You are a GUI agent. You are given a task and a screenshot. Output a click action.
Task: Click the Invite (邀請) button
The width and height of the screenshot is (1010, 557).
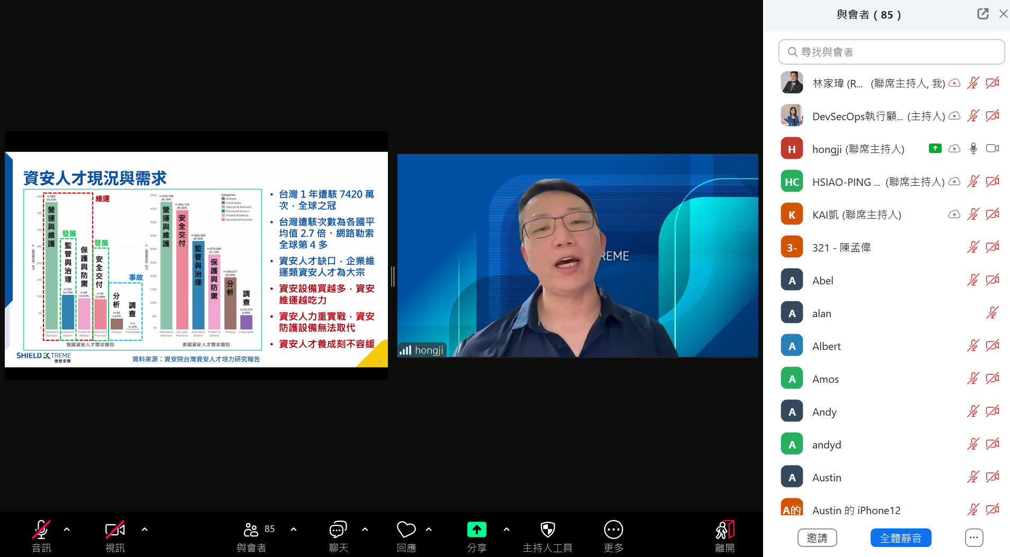tap(817, 538)
